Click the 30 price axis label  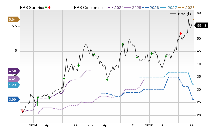click(199, 90)
